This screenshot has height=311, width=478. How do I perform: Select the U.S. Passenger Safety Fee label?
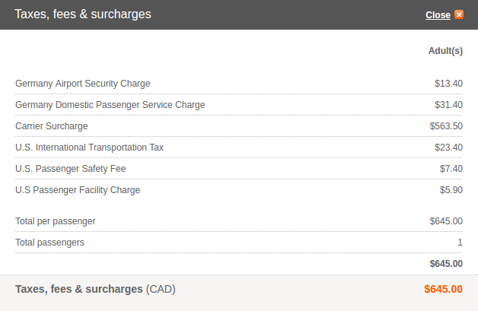click(x=71, y=169)
